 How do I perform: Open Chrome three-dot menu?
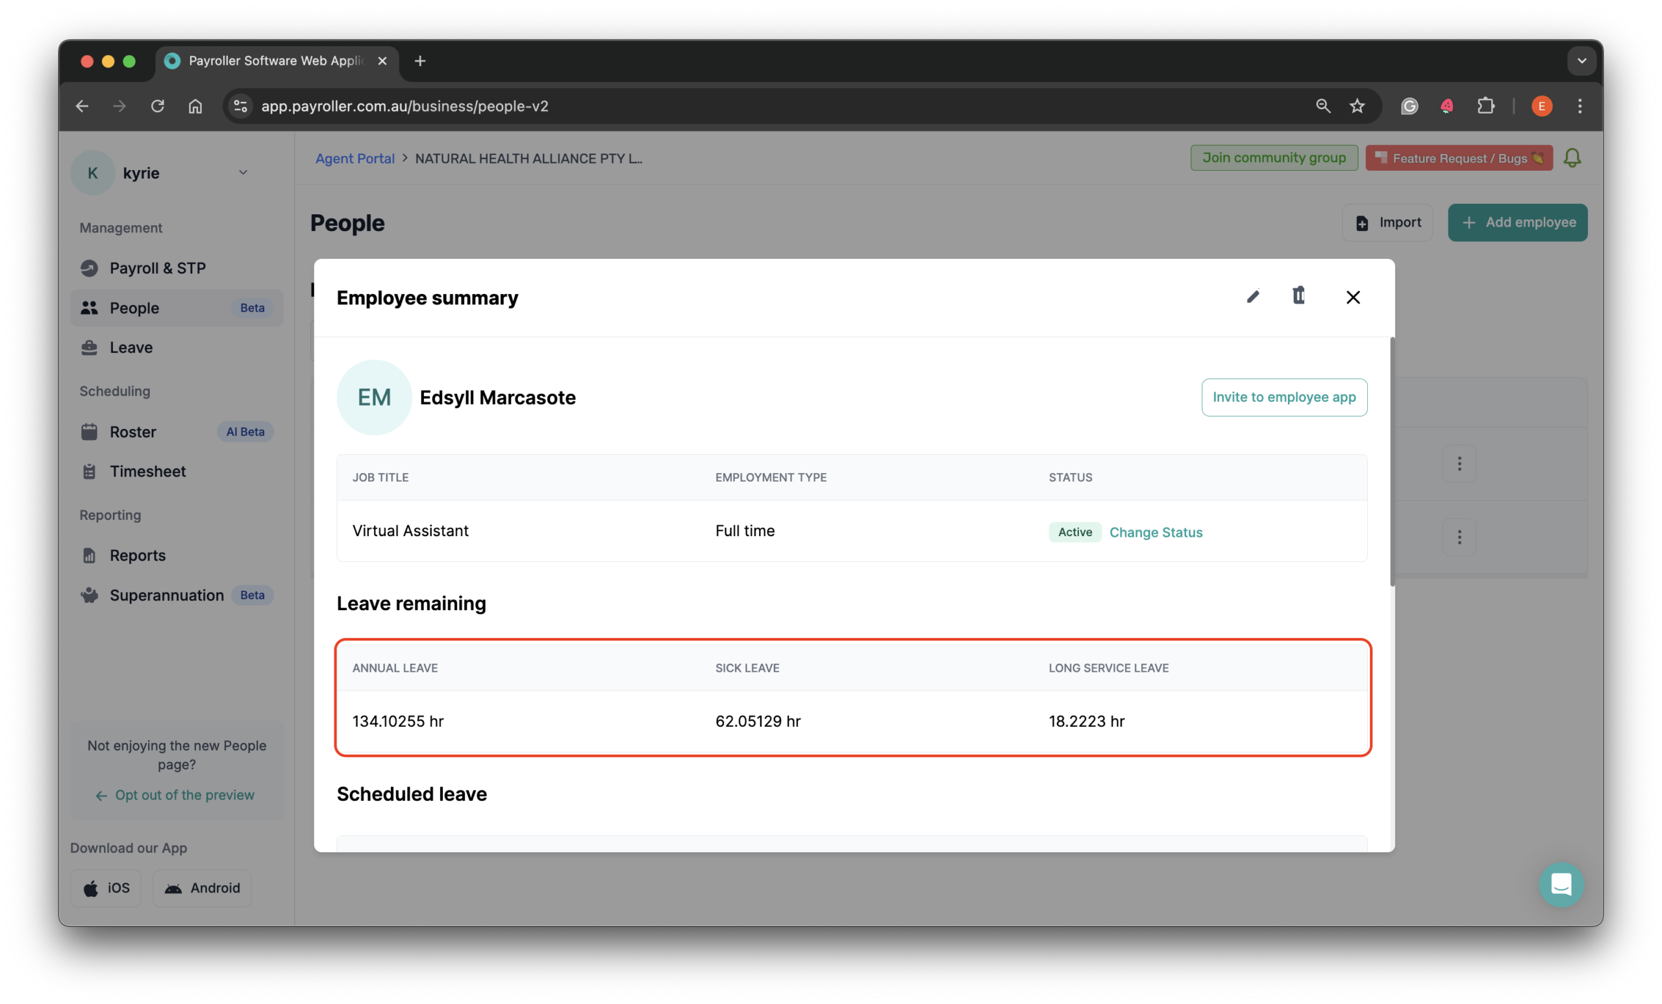tap(1580, 106)
